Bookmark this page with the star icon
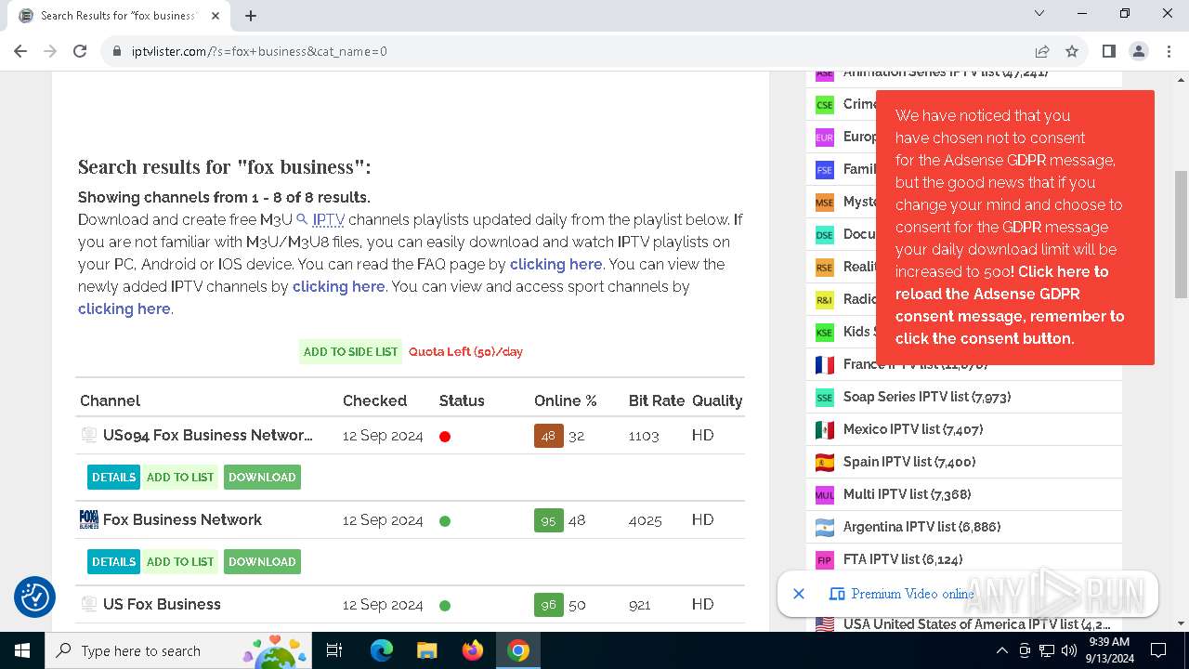Screen dimensions: 1189x669 coord(1072,51)
